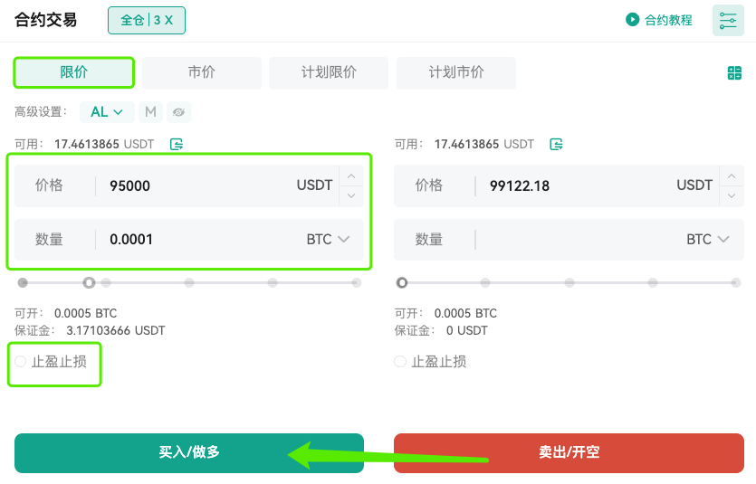The image size is (756, 484).
Task: Open the green calculator icon
Action: (734, 73)
